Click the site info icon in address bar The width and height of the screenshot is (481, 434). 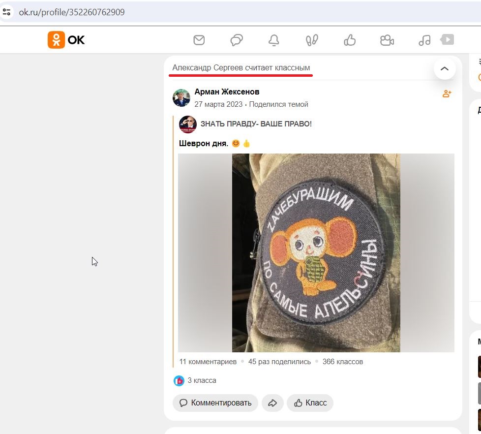click(x=6, y=12)
